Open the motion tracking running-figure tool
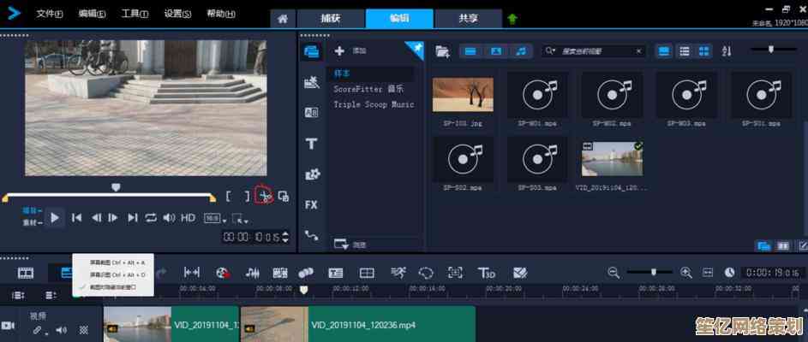The height and width of the screenshot is (342, 808). point(398,273)
